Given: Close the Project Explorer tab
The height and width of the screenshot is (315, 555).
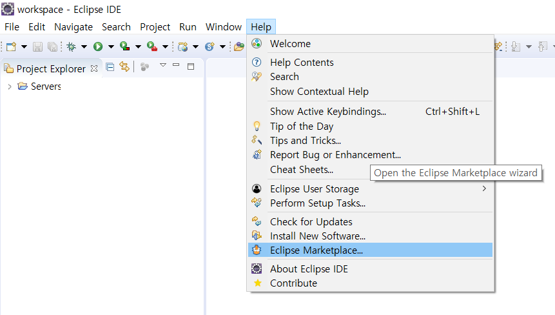Looking at the screenshot, I should point(94,68).
